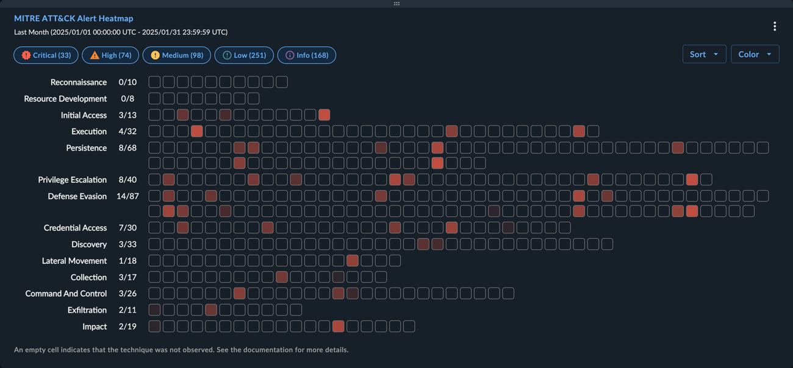
Task: Click the 0/10 count for Reconnaissance
Action: pyautogui.click(x=127, y=82)
